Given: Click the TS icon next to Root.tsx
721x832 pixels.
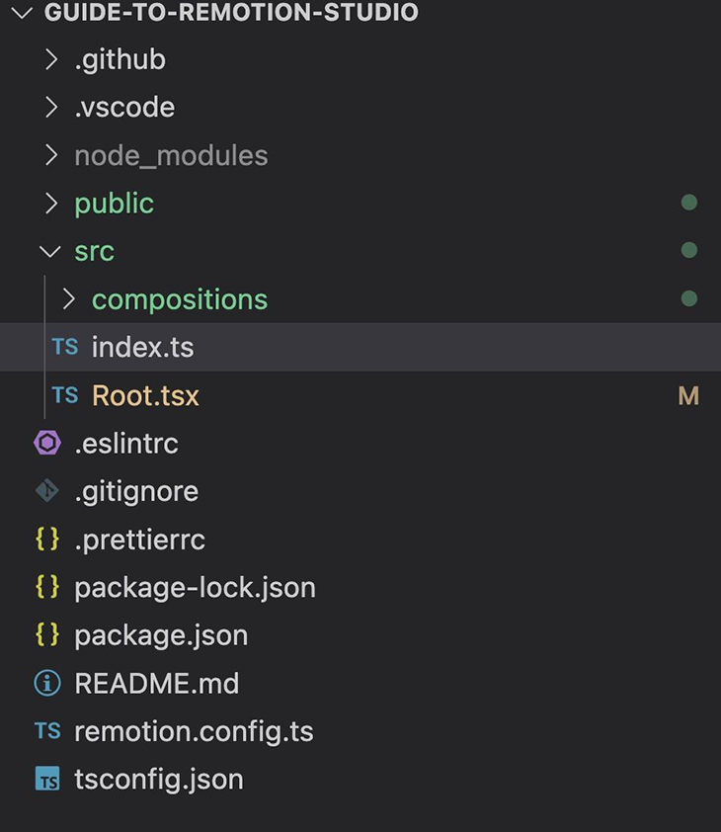Looking at the screenshot, I should 64,394.
